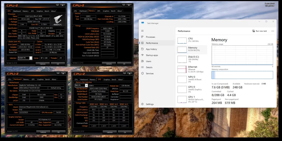282x141 pixels.
Task: Click the Task Manager title bar app icon
Action: pos(143,23)
